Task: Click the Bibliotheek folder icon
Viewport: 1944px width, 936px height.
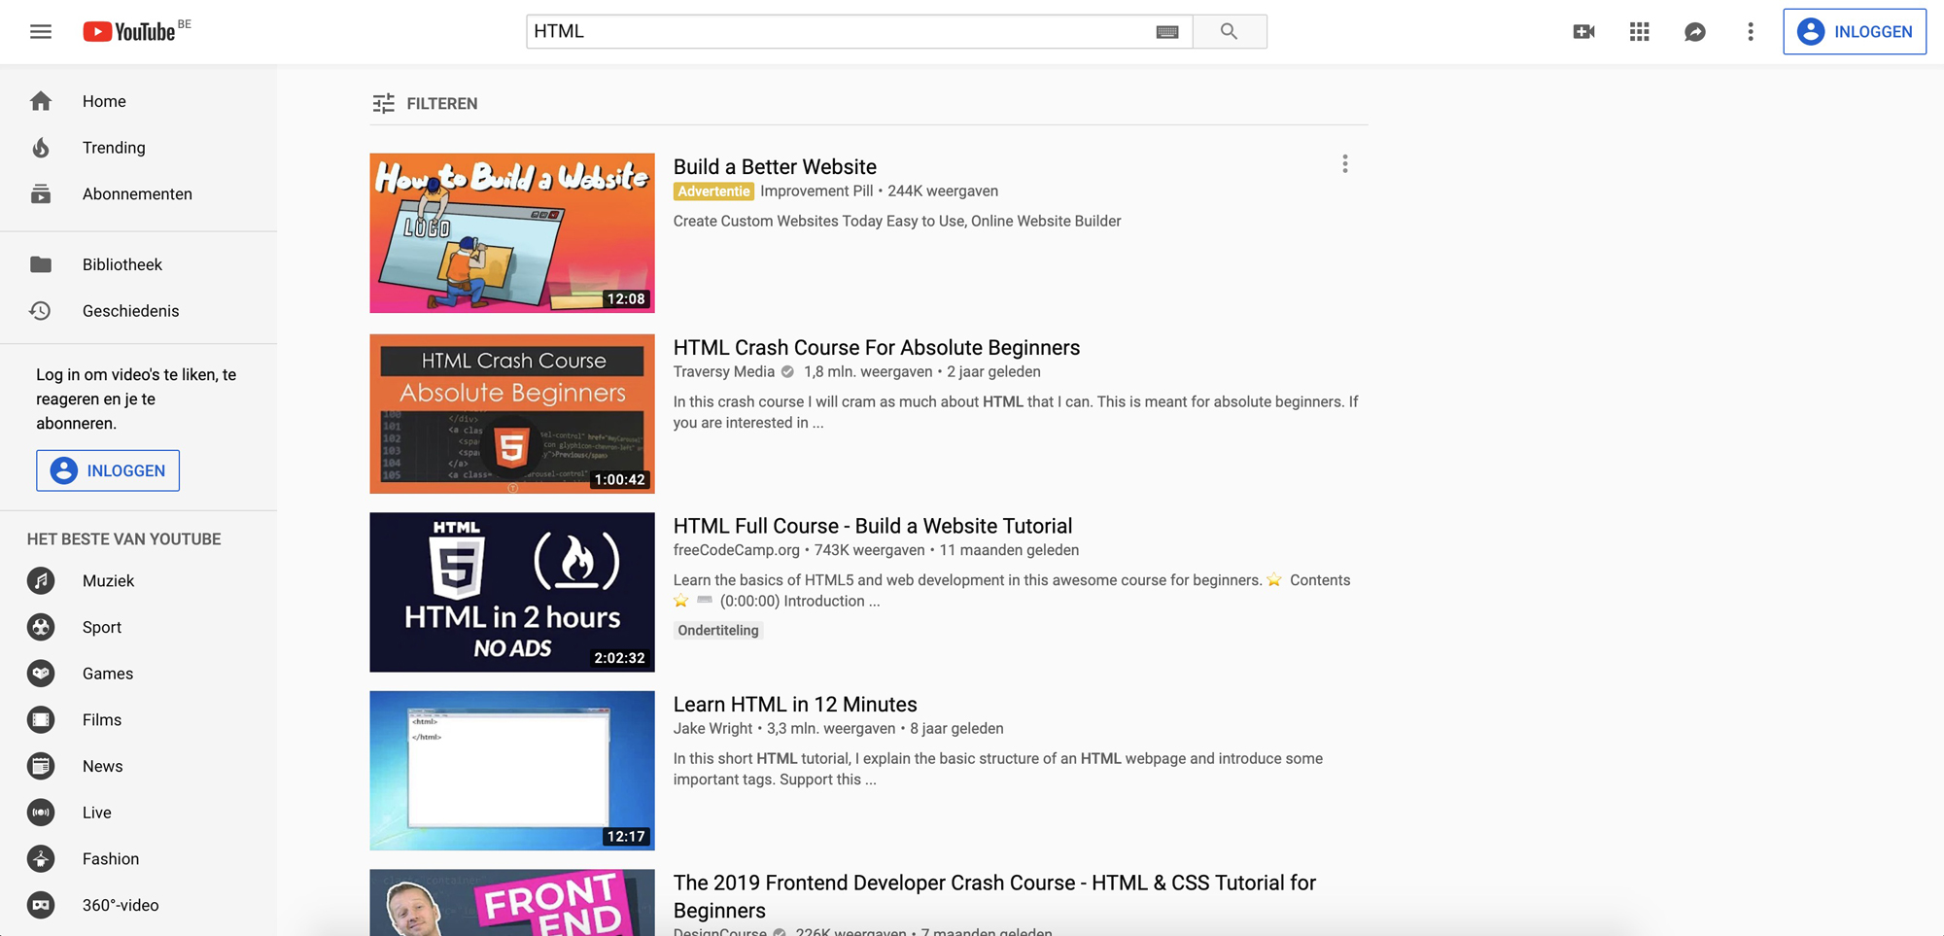Action: (41, 264)
